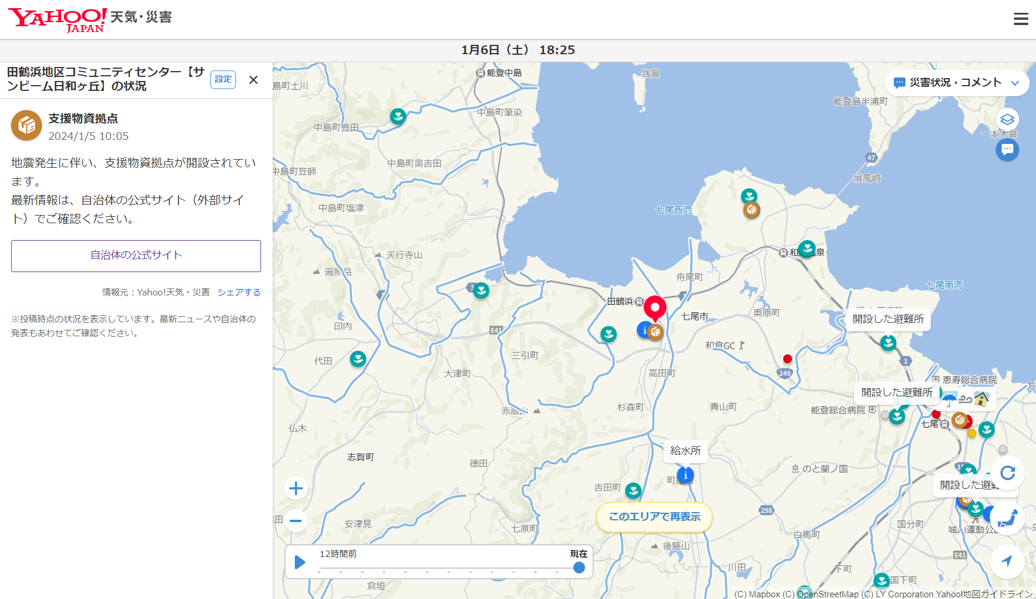
Task: Select shelter marker at 和倉温泉 station
Action: coord(807,249)
